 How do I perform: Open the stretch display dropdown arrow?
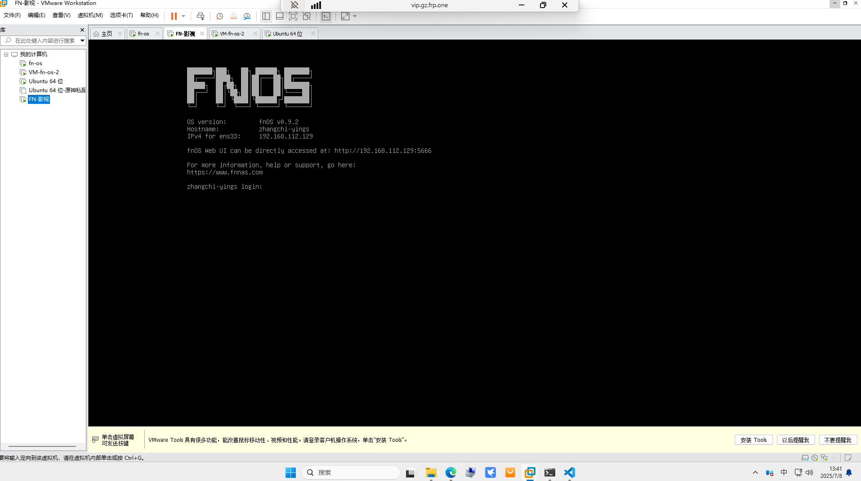point(355,16)
